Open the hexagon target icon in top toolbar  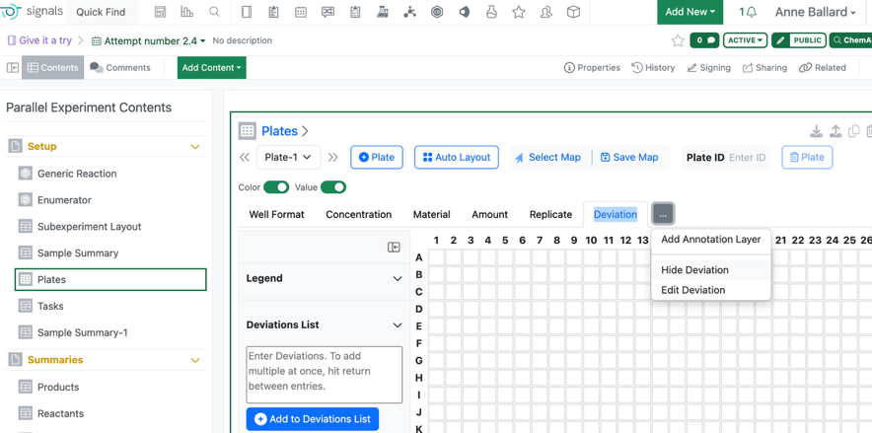(437, 12)
